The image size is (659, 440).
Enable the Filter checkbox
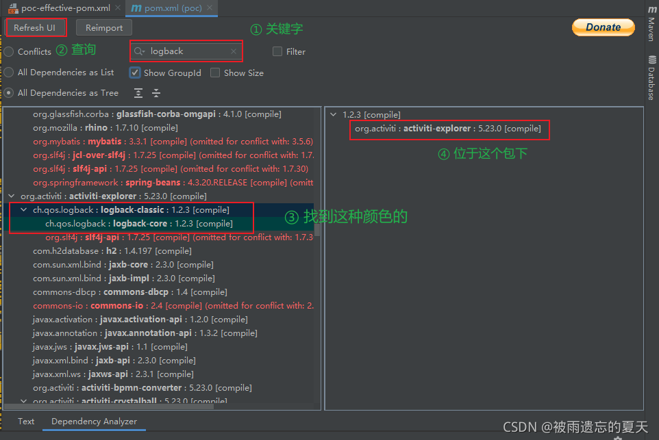click(277, 51)
